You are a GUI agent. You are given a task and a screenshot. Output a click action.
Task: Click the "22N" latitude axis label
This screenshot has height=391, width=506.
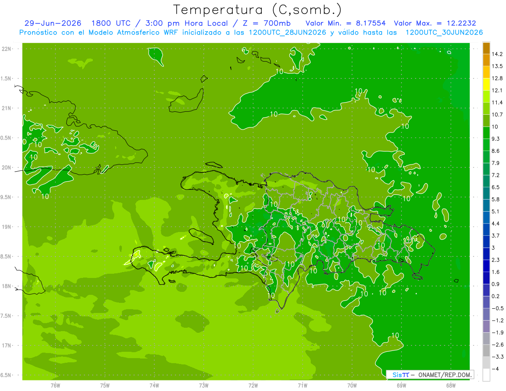coord(6,49)
